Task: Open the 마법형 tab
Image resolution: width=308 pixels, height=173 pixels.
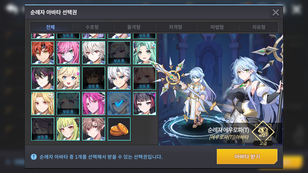Action: (217, 27)
